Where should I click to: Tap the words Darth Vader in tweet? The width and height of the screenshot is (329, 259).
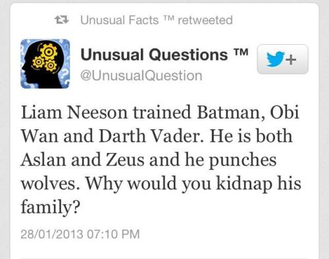point(151,136)
